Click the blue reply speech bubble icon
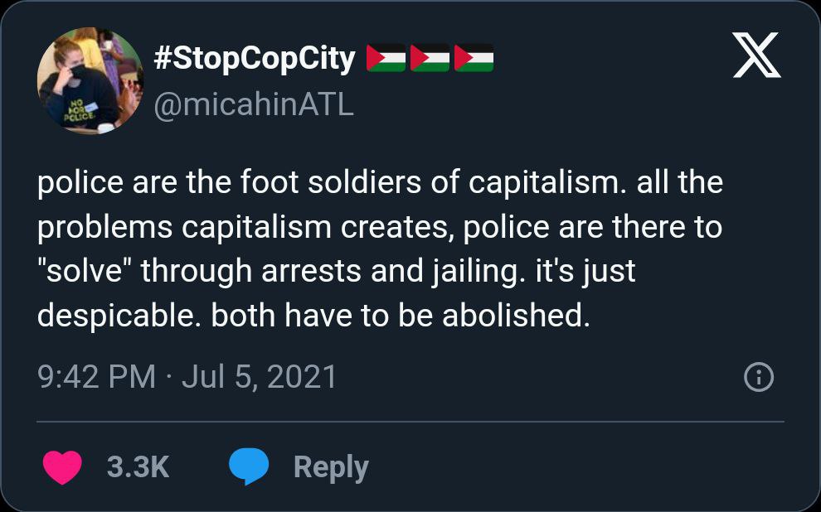Image resolution: width=821 pixels, height=512 pixels. 249,466
